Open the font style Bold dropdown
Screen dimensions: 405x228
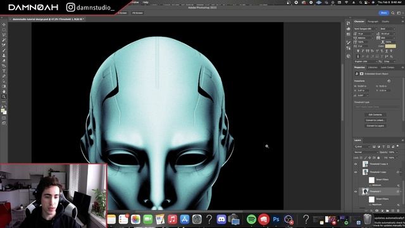pyautogui.click(x=387, y=28)
